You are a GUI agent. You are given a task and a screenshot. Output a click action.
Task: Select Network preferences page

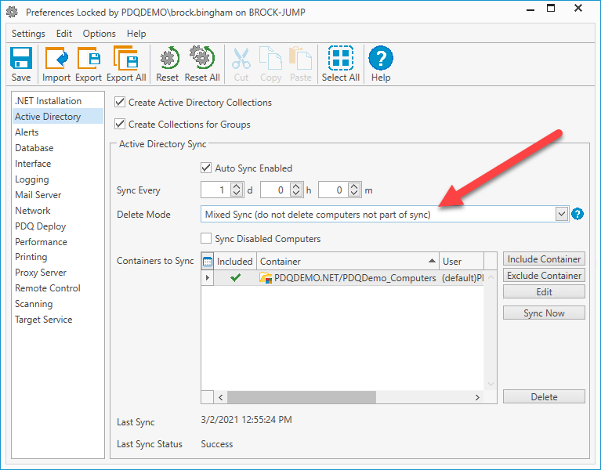click(x=57, y=211)
